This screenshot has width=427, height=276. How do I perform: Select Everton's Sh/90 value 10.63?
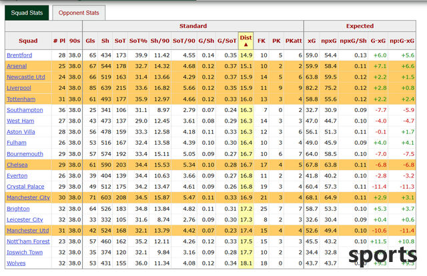pyautogui.click(x=161, y=175)
